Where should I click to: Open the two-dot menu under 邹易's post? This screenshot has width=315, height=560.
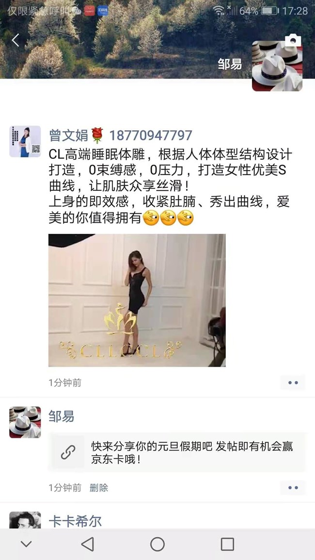pos(293,487)
